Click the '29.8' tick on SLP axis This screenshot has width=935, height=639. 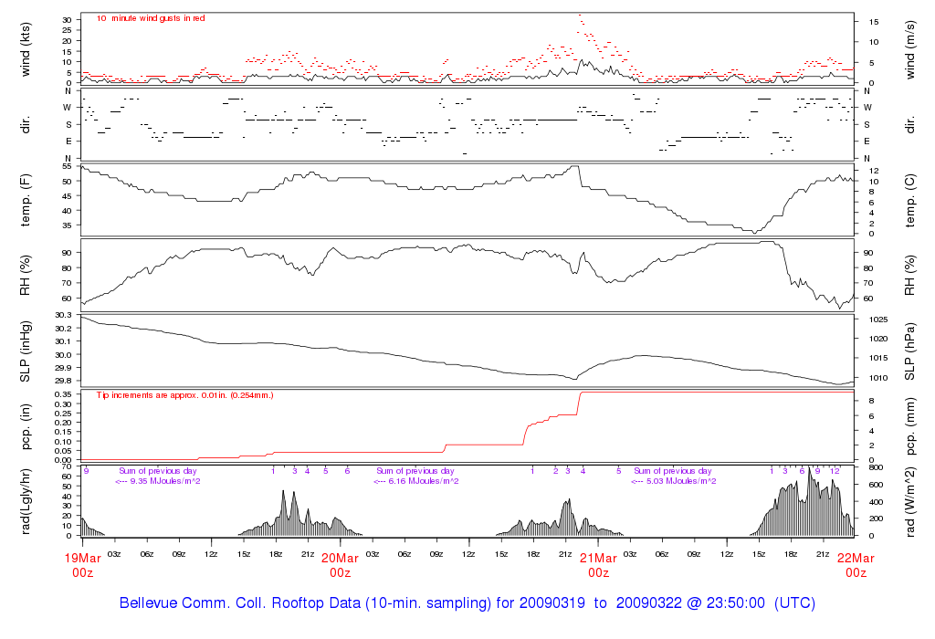(x=63, y=381)
